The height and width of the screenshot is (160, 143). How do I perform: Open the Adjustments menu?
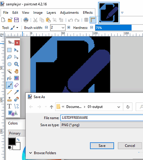[x=69, y=12]
